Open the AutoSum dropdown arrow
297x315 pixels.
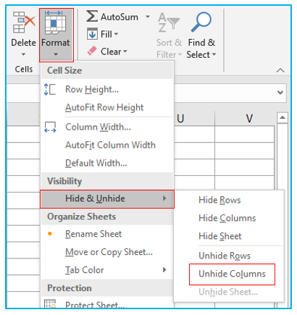tap(148, 17)
